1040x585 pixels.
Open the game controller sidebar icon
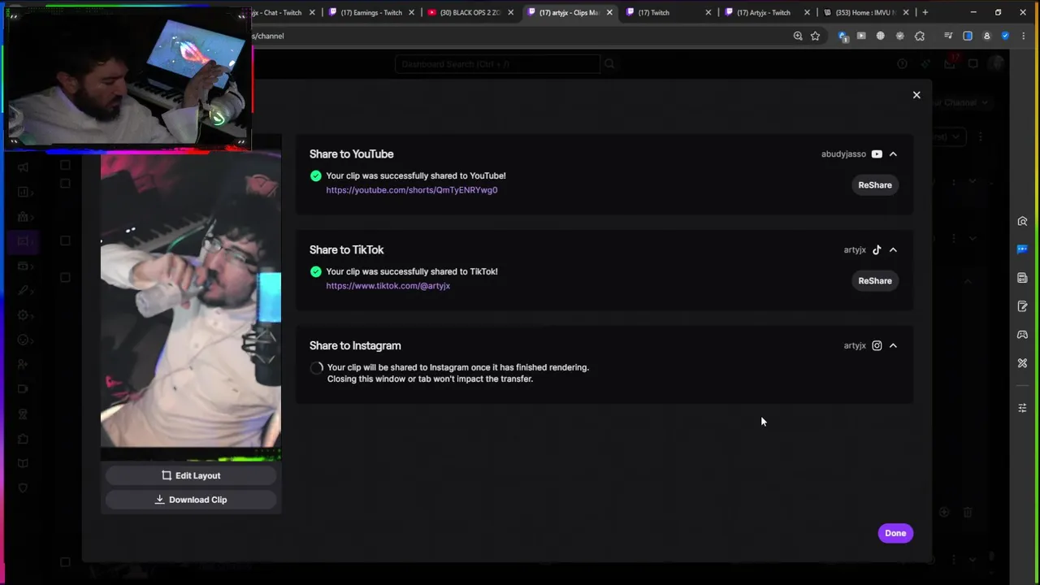(x=1022, y=335)
